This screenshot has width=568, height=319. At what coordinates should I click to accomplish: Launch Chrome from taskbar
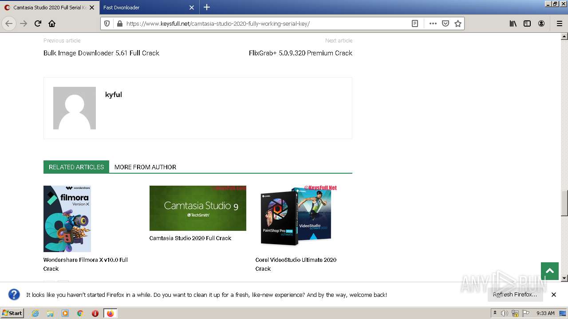coord(80,313)
